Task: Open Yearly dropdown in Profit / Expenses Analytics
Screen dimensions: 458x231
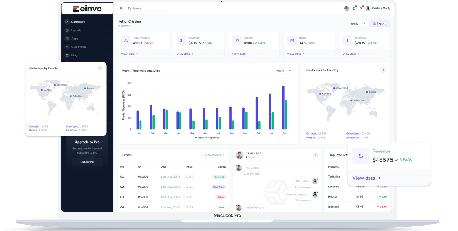Action: click(x=283, y=71)
